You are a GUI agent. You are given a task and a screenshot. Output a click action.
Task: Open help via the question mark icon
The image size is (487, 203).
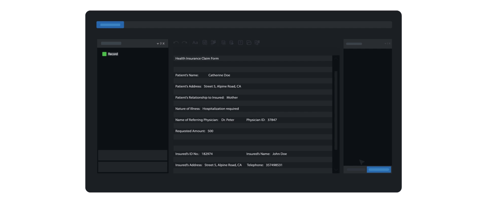tap(240, 43)
